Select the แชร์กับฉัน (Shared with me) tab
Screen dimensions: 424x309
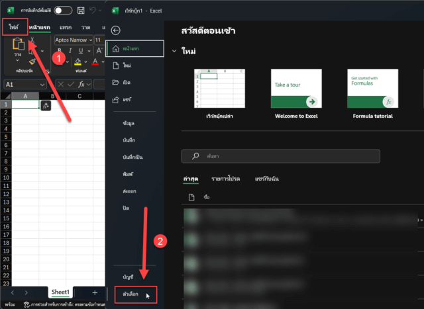(266, 179)
